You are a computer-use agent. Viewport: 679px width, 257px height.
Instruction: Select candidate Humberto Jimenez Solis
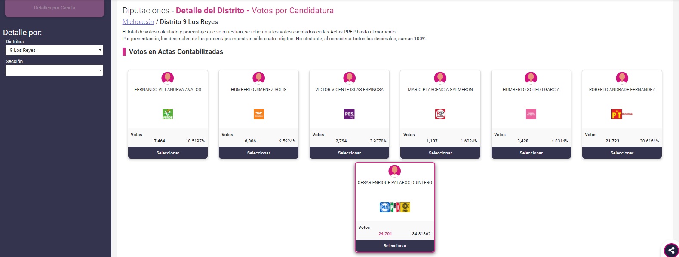coord(258,153)
